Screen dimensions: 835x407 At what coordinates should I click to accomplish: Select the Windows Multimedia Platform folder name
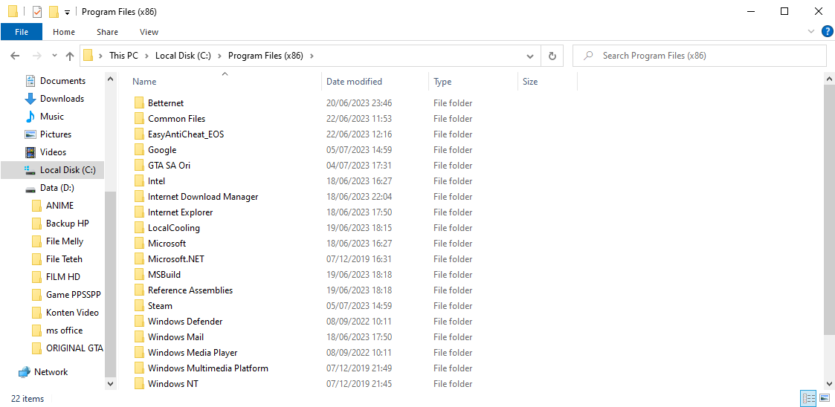pyautogui.click(x=207, y=368)
